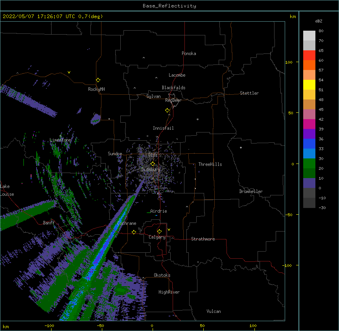Viewport: 339px width, 331px height.
Task: Click the Olds town label
Action: click(153, 155)
